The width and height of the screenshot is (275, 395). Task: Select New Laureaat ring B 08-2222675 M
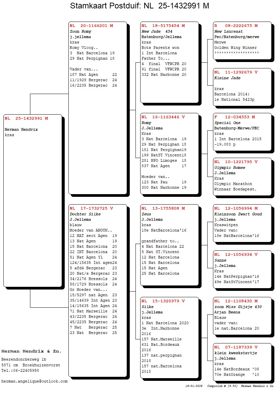tap(236, 26)
